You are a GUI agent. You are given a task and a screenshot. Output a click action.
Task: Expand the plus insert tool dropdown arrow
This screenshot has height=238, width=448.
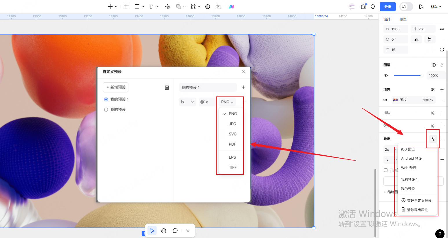(x=116, y=7)
